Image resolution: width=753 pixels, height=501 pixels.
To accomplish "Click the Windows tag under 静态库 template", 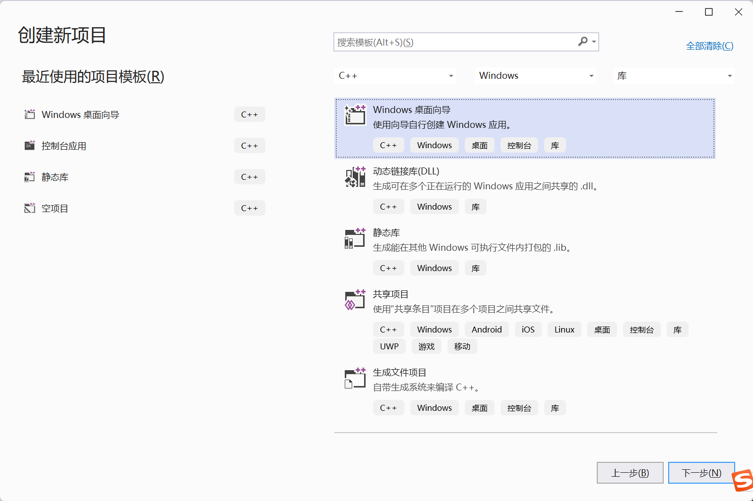I will click(435, 268).
